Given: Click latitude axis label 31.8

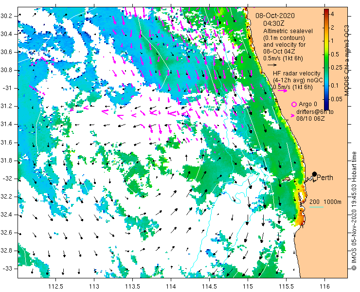Looking at the screenshot, I should pos(6,161).
